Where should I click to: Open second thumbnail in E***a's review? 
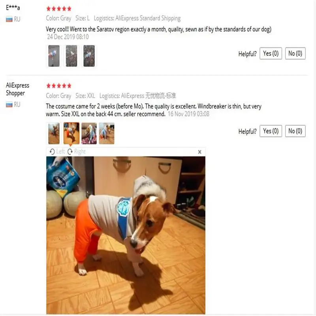[71, 56]
